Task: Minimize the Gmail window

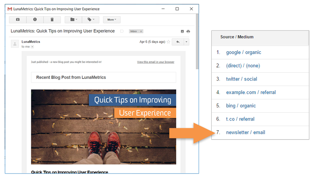Action: (163, 9)
